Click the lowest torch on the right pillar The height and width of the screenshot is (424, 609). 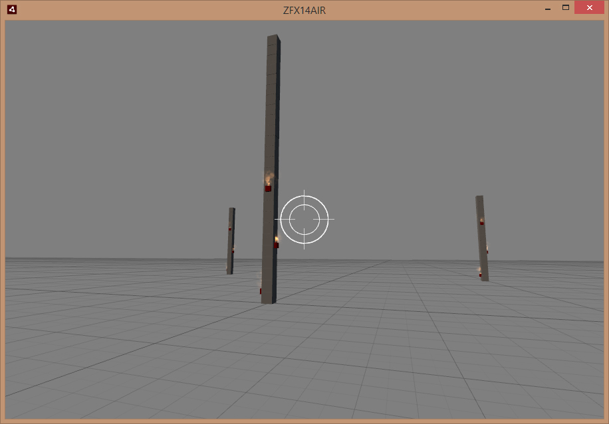pyautogui.click(x=480, y=273)
